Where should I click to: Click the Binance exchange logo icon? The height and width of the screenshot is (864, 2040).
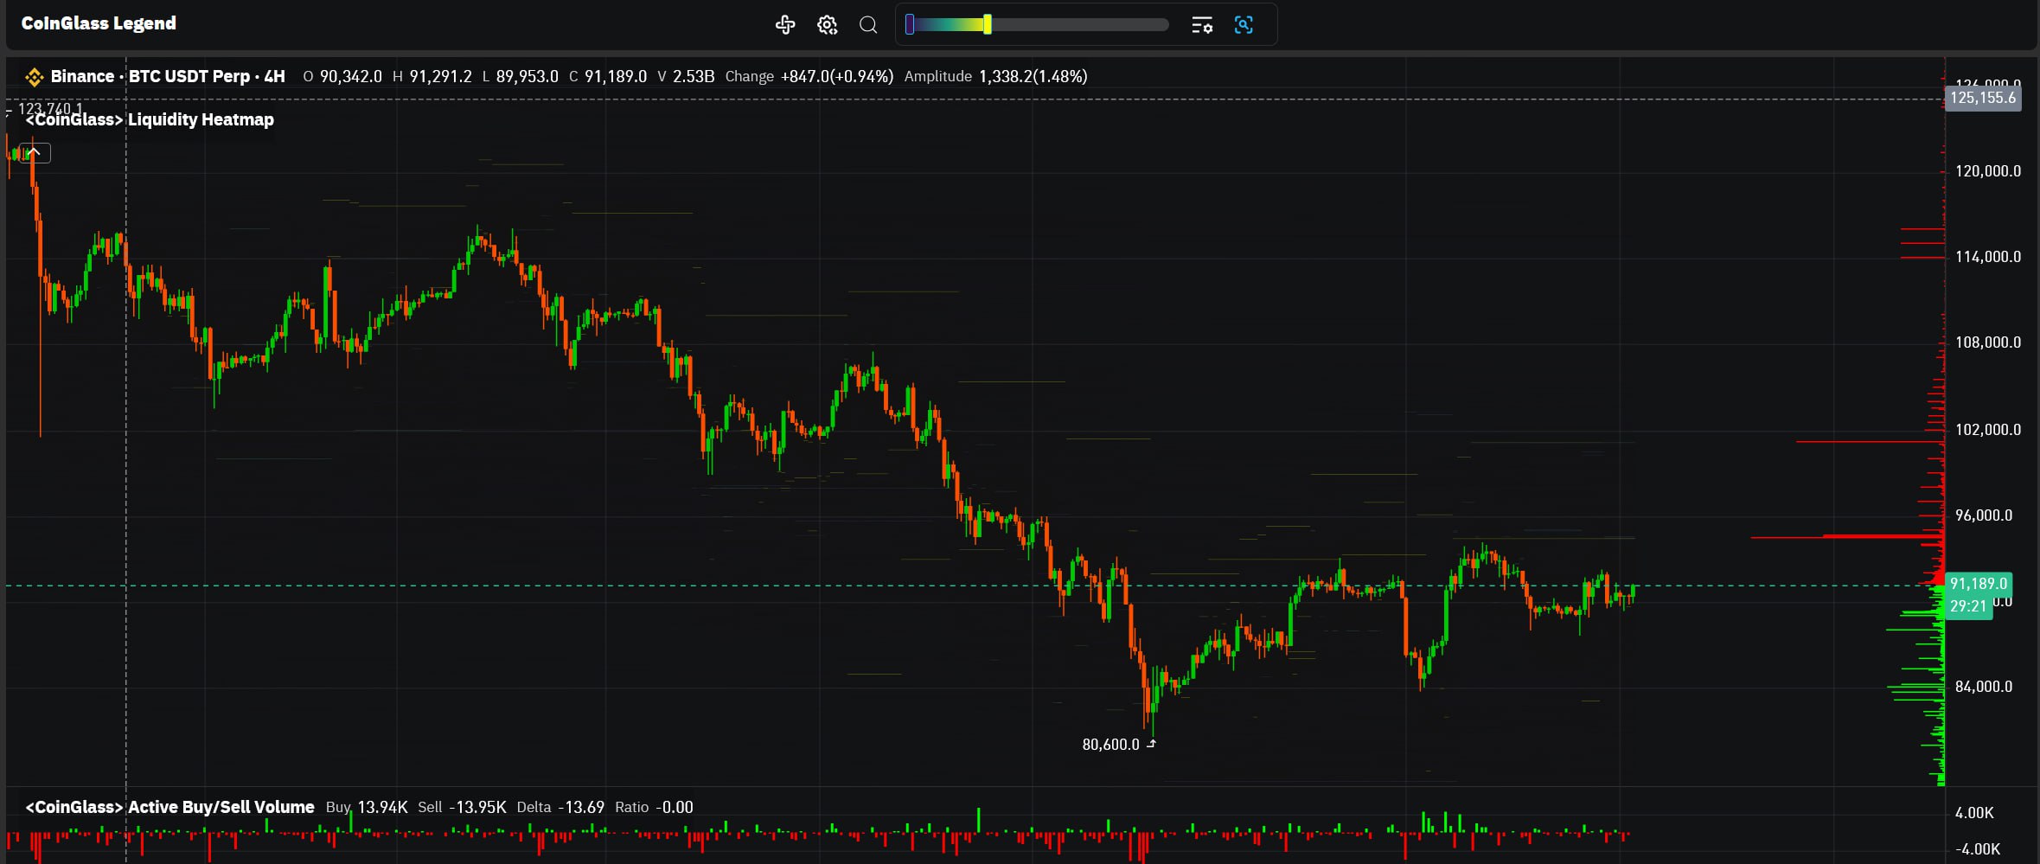34,77
